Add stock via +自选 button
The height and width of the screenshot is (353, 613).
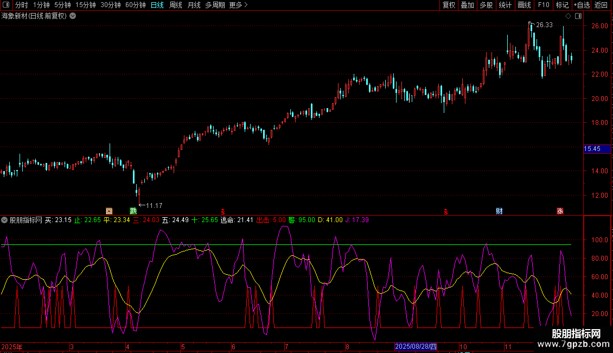tap(581, 5)
